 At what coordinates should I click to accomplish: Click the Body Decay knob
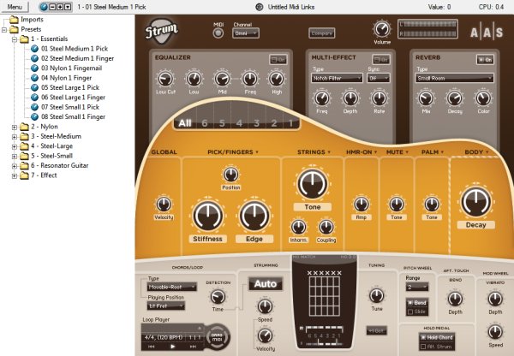click(476, 202)
